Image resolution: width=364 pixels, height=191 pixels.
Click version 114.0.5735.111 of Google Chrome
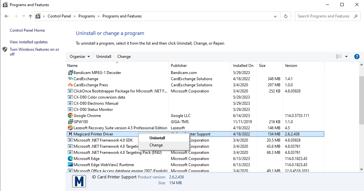297,115
